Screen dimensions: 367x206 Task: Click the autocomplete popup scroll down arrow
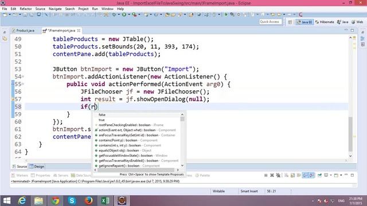point(182,165)
